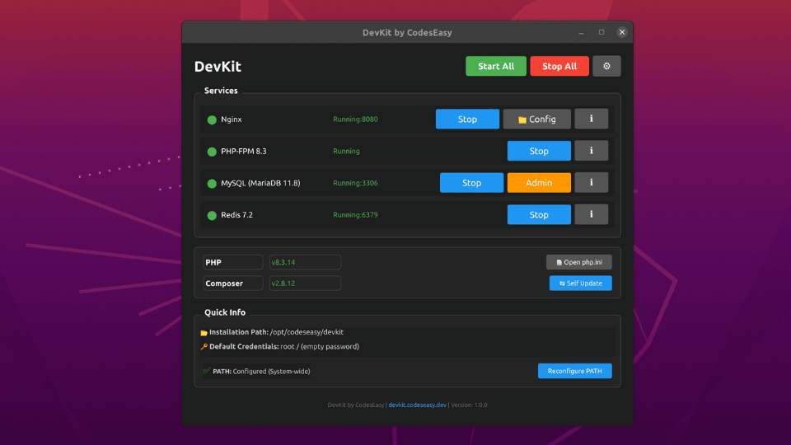The image size is (791, 445).
Task: Start all services with Start All
Action: click(496, 66)
